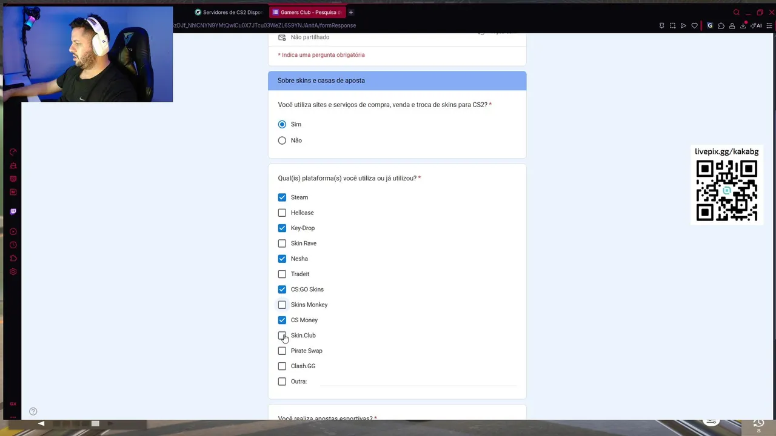Take a snapshot with the toolbar capture icon
The width and height of the screenshot is (776, 436).
click(672, 25)
